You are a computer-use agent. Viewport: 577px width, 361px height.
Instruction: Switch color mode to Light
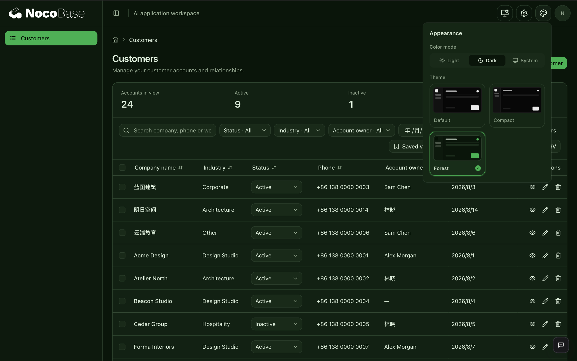[x=449, y=60]
